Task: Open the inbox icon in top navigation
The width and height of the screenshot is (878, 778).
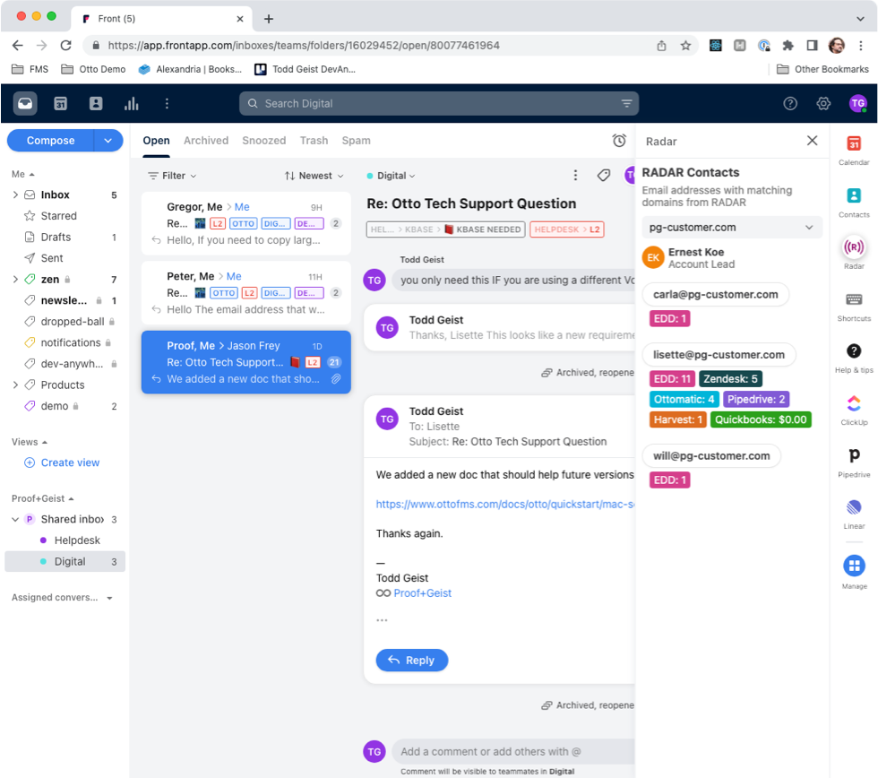Action: (25, 104)
